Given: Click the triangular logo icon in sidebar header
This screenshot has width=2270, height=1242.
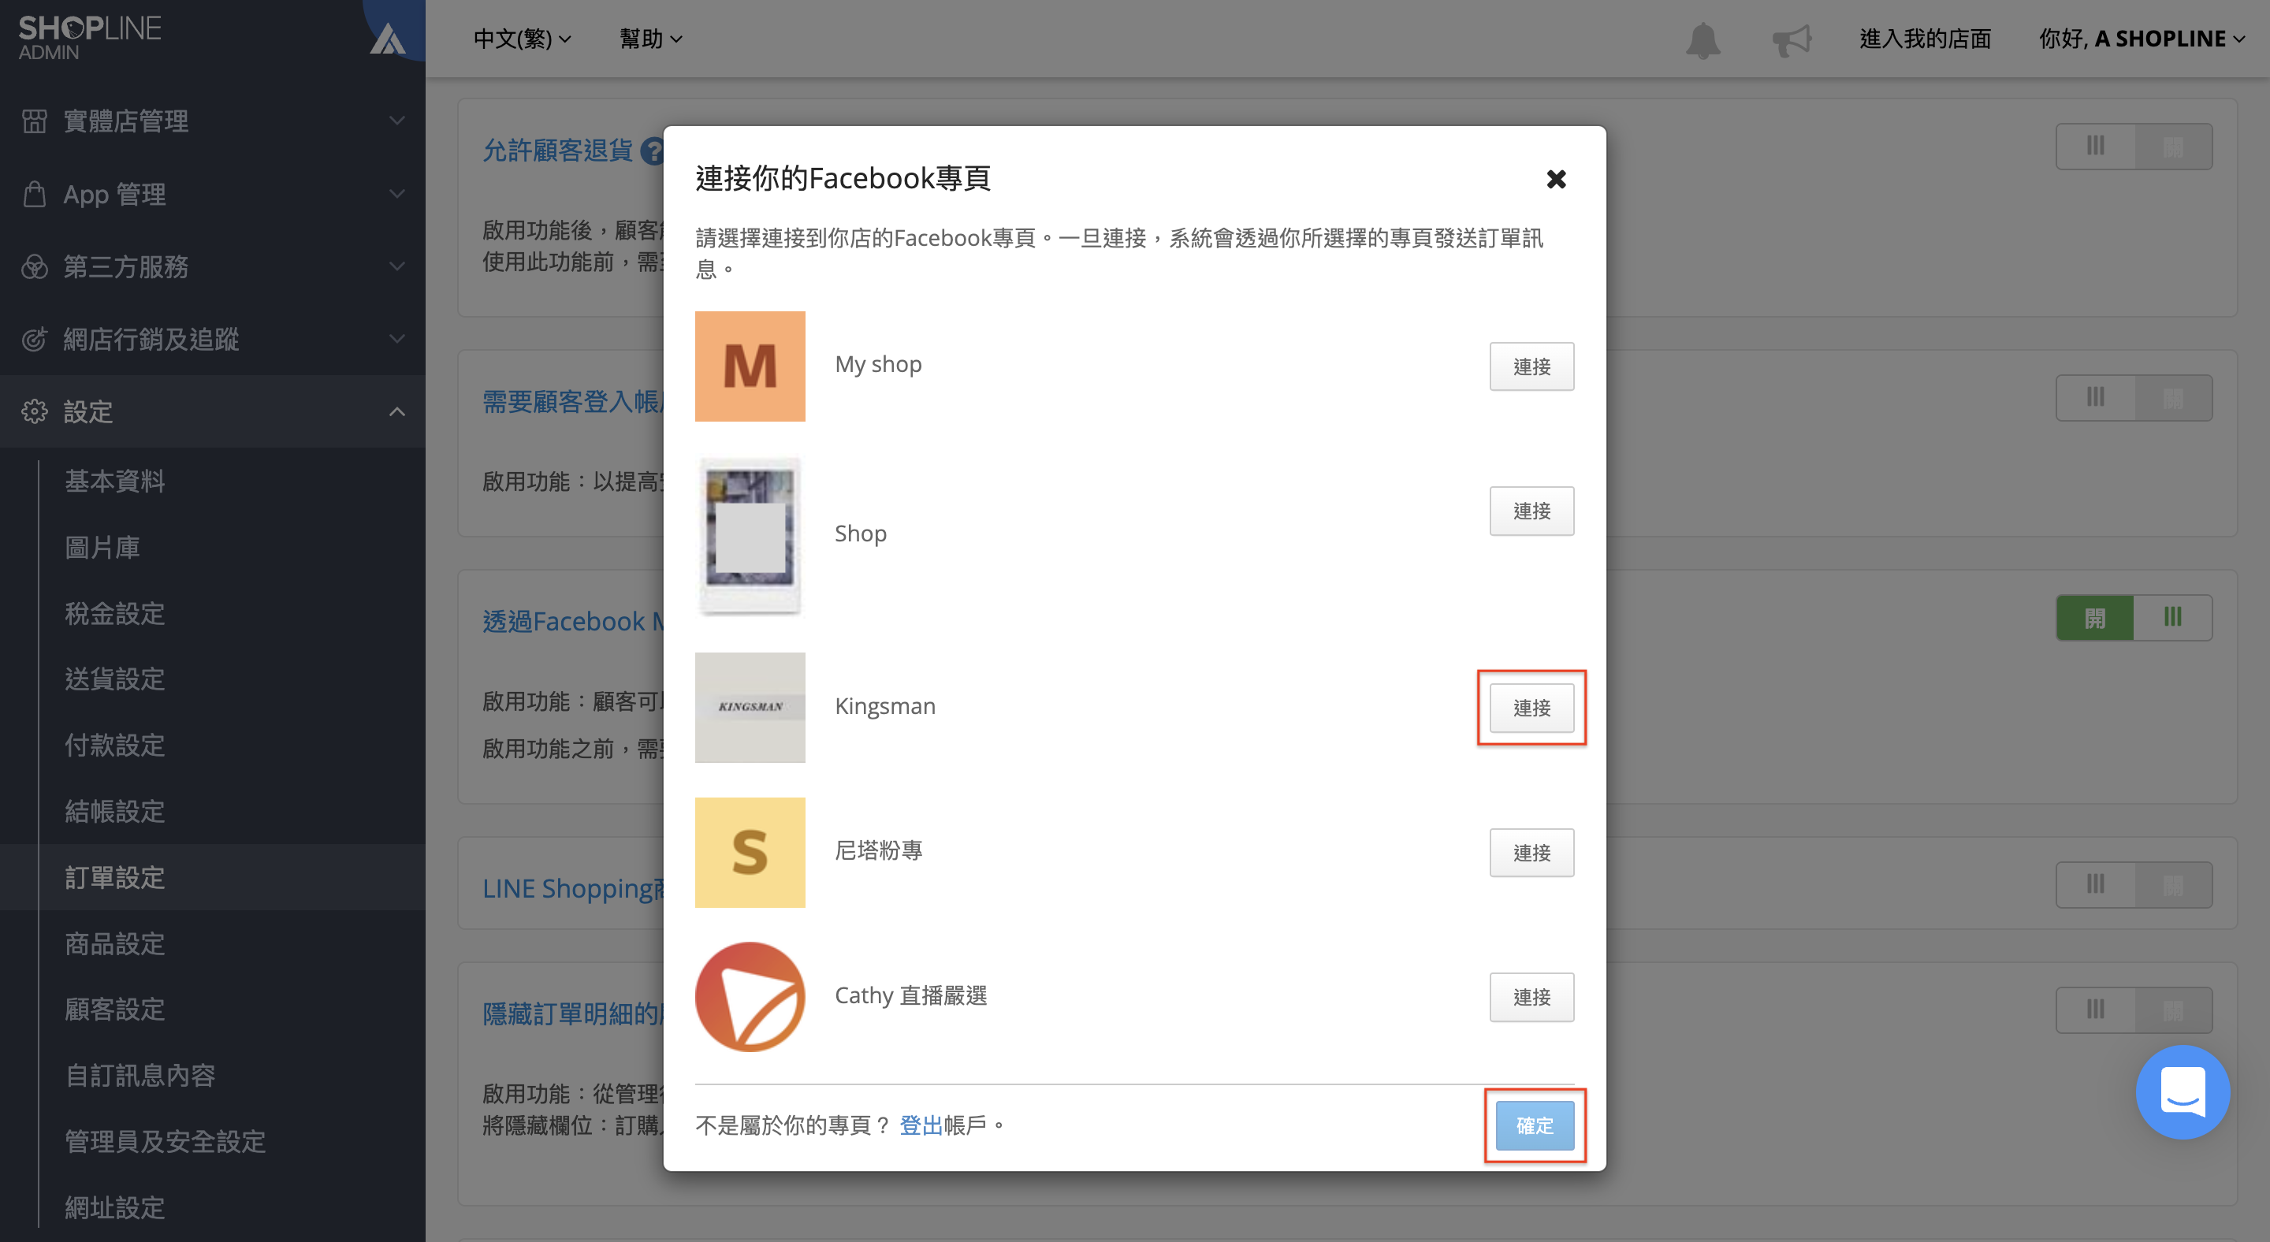Looking at the screenshot, I should coord(388,39).
